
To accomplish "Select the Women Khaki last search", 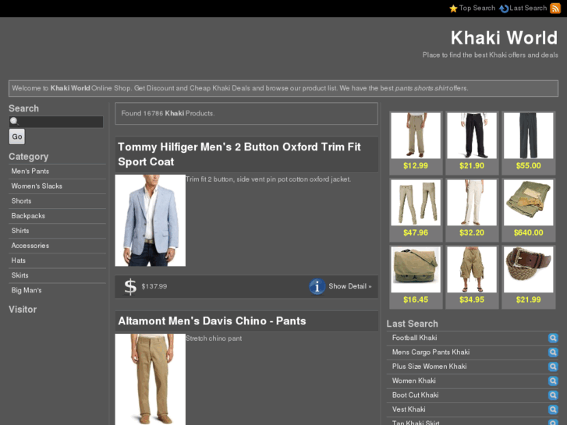I will [x=413, y=381].
